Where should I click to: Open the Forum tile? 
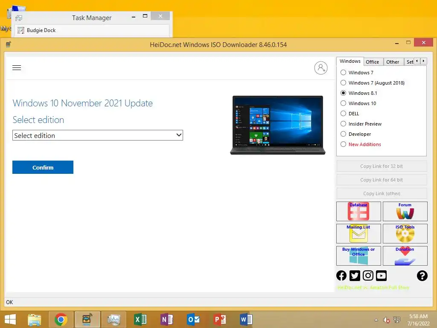(x=405, y=211)
